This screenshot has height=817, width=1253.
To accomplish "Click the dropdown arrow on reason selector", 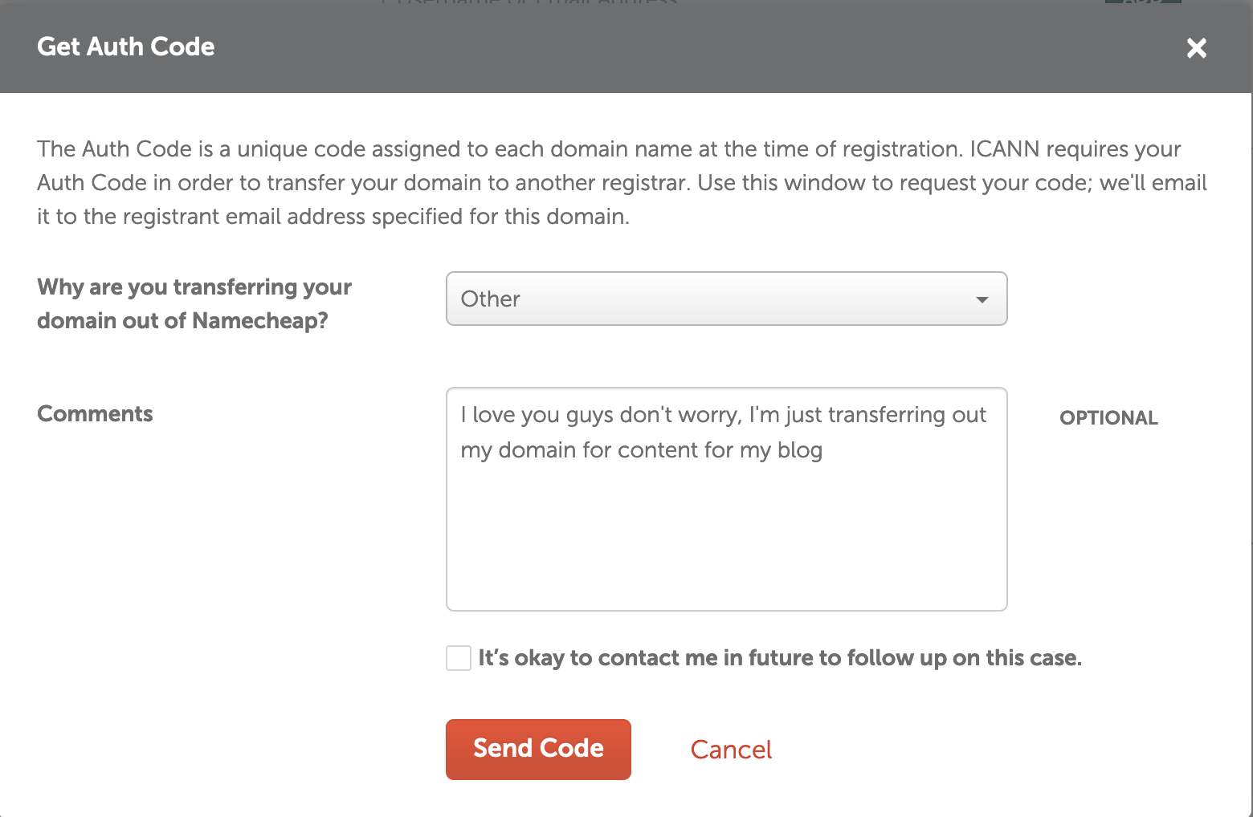I will 982,299.
